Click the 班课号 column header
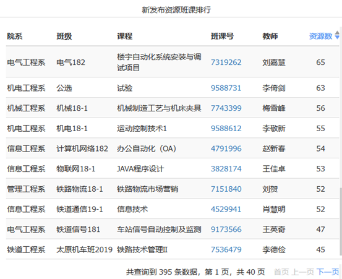 pyautogui.click(x=222, y=36)
